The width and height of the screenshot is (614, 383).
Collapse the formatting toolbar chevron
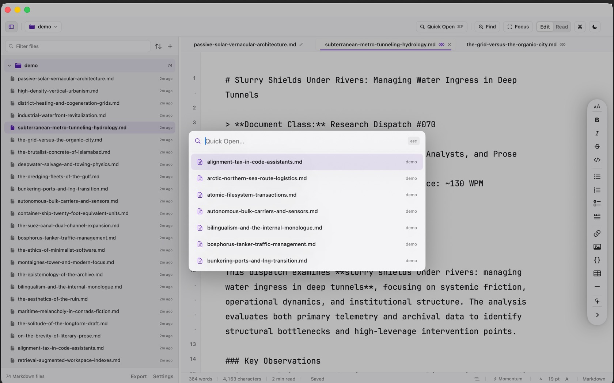pos(597,315)
